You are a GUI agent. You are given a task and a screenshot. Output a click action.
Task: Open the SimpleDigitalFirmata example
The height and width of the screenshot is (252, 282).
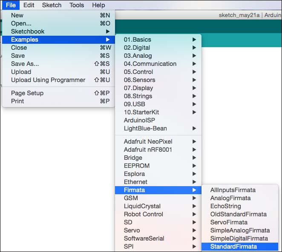(240, 238)
